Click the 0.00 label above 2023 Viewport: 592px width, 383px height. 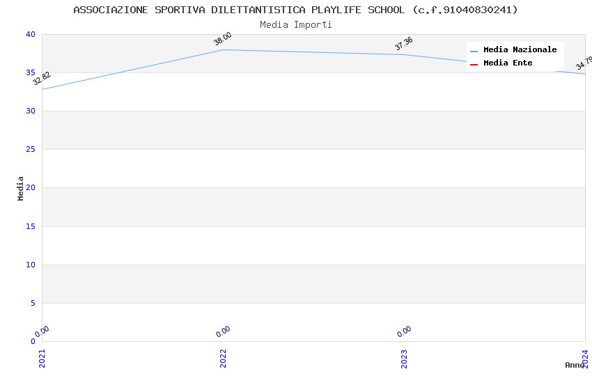point(404,331)
